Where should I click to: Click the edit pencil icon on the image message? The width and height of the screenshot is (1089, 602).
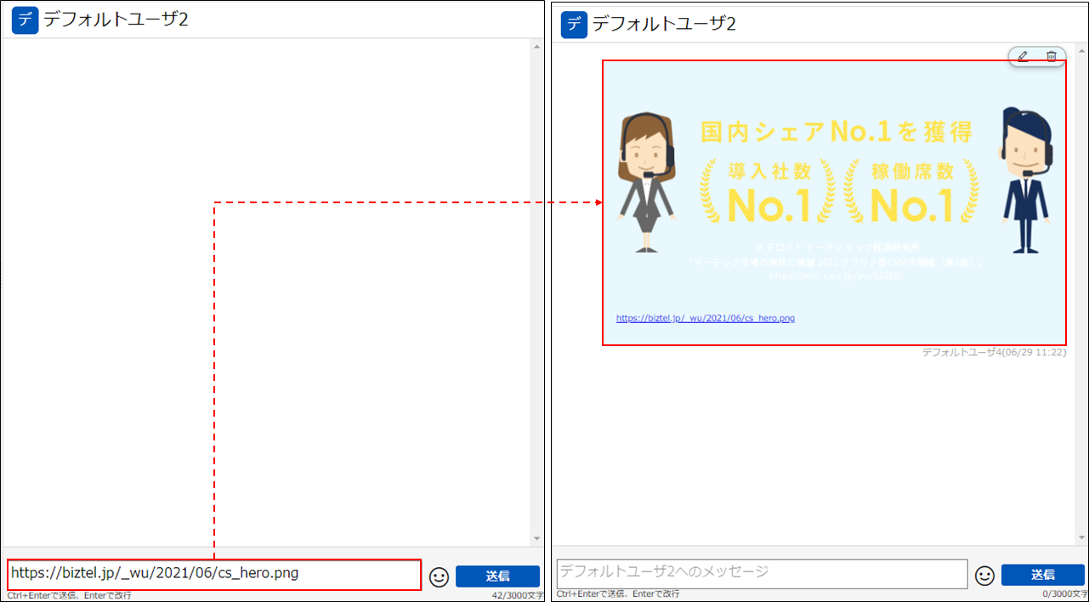point(1023,56)
